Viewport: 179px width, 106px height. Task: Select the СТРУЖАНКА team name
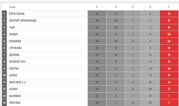[x=15, y=48]
